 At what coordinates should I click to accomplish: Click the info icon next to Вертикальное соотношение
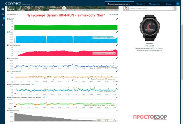click(33, 84)
